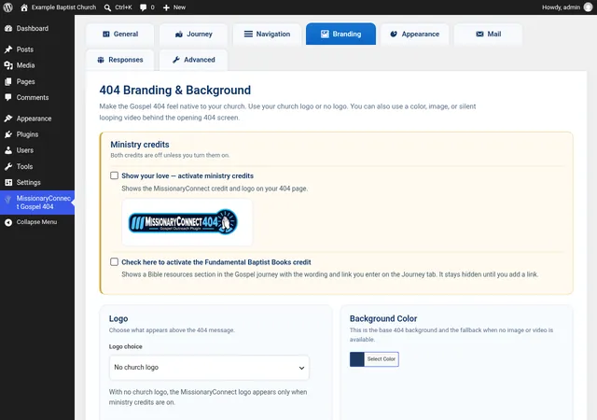Screen dimensions: 597x420
Task: Click the Journey tab icon
Action: (x=179, y=35)
